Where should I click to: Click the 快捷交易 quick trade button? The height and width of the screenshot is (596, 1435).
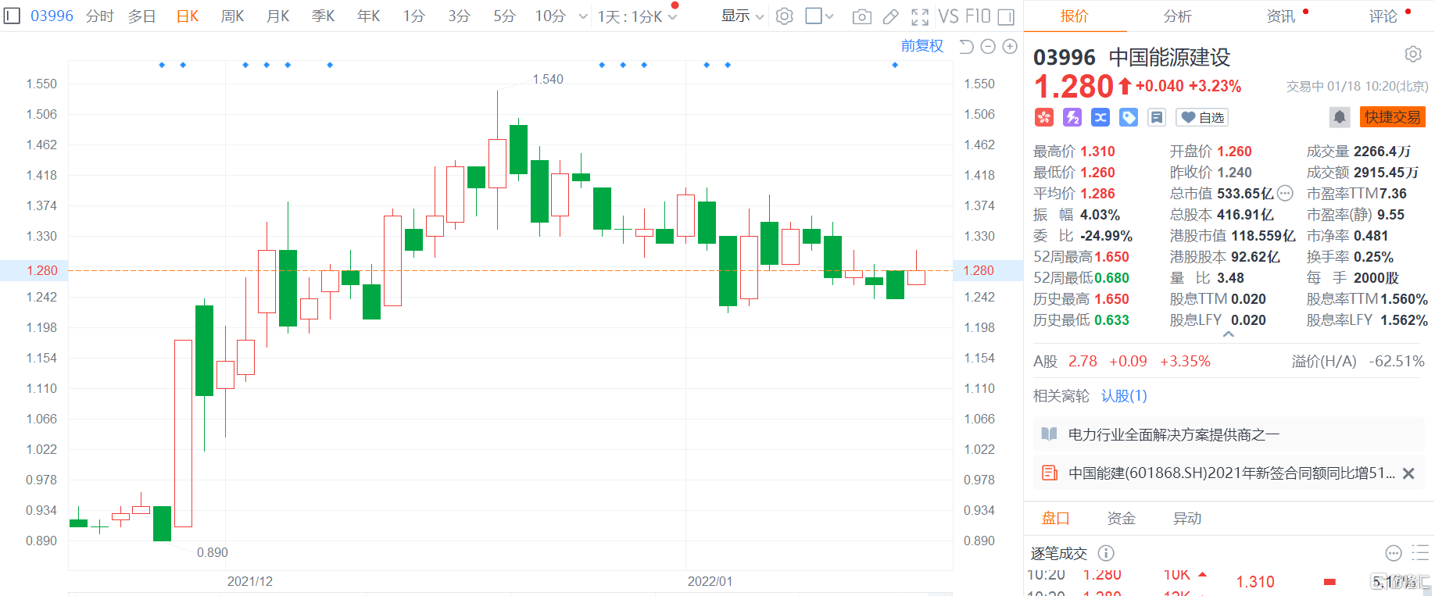coord(1392,117)
